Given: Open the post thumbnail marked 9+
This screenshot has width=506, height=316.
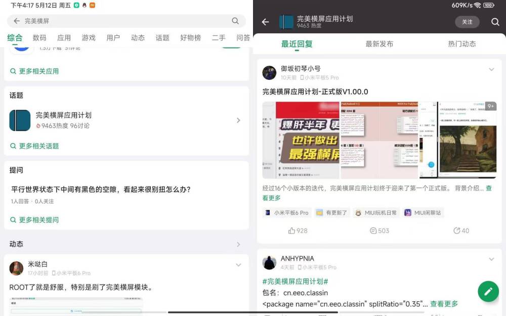Looking at the screenshot, I should click(x=458, y=140).
